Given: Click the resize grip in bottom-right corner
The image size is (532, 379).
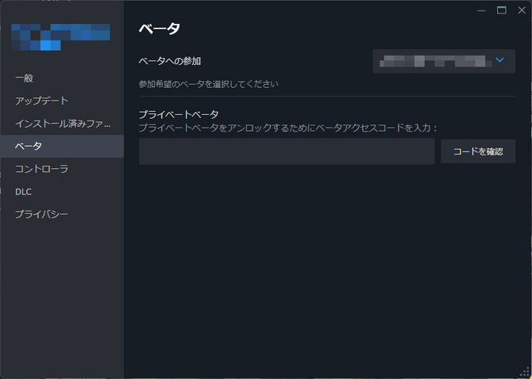Looking at the screenshot, I should click(x=524, y=371).
